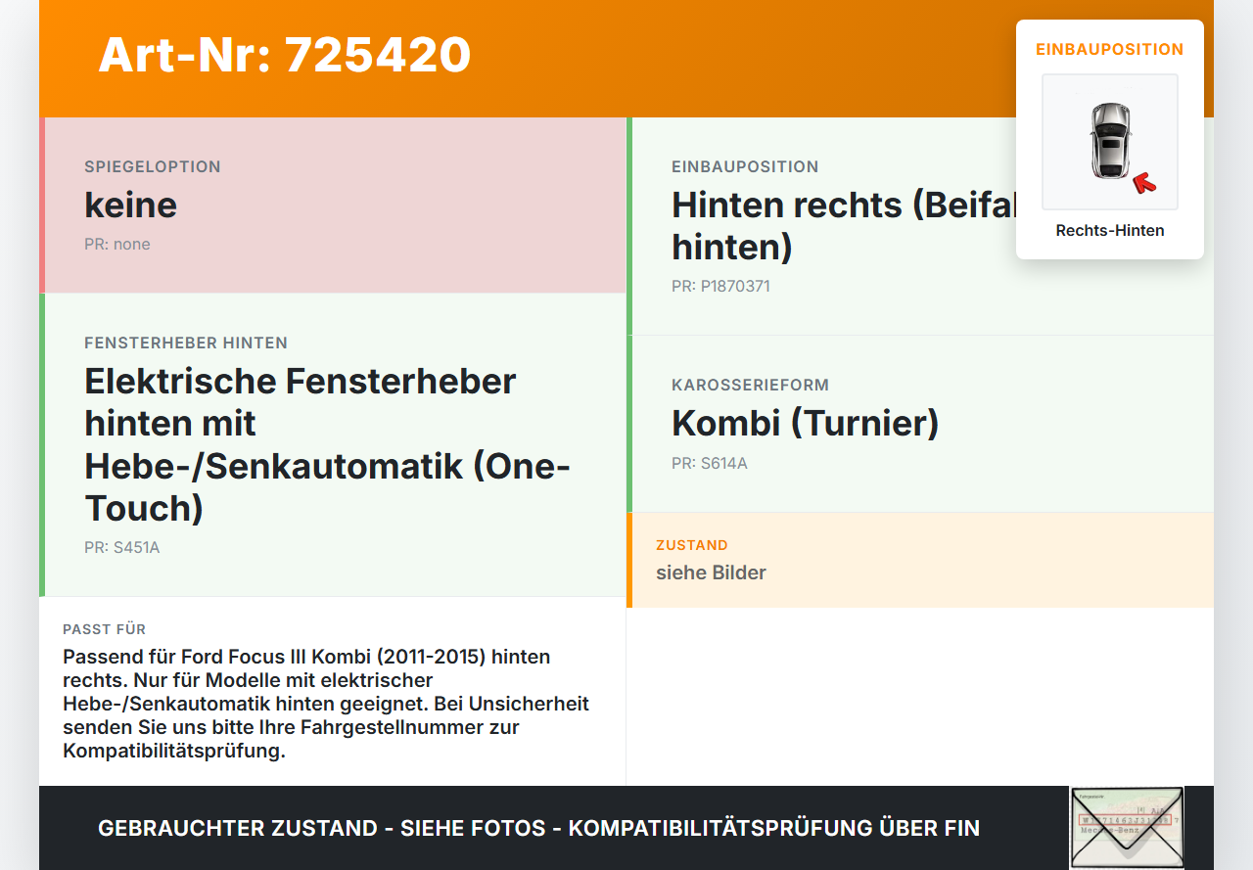Viewport: 1253px width, 870px height.
Task: Click the gray 'EINBAUPOSITION' label in green panel
Action: (745, 166)
